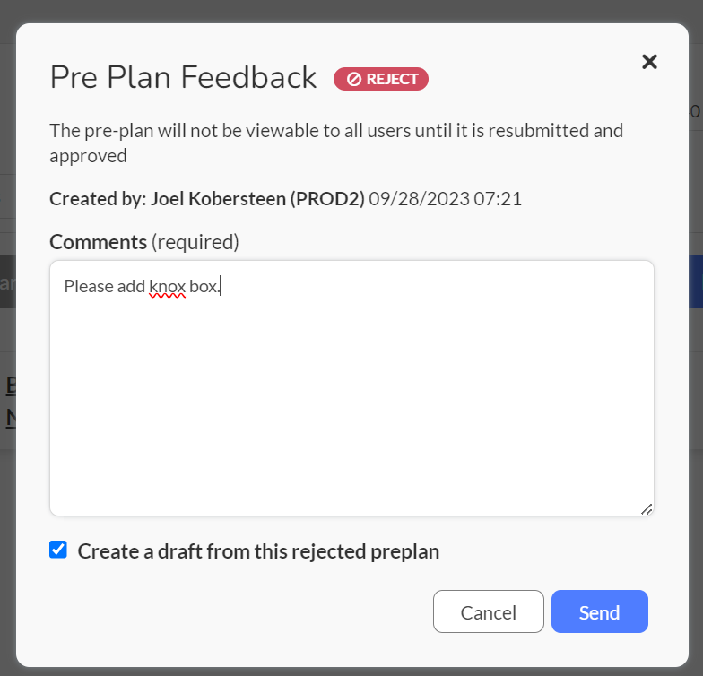Click the "(required)" indicator text
The width and height of the screenshot is (703, 676).
(x=195, y=242)
